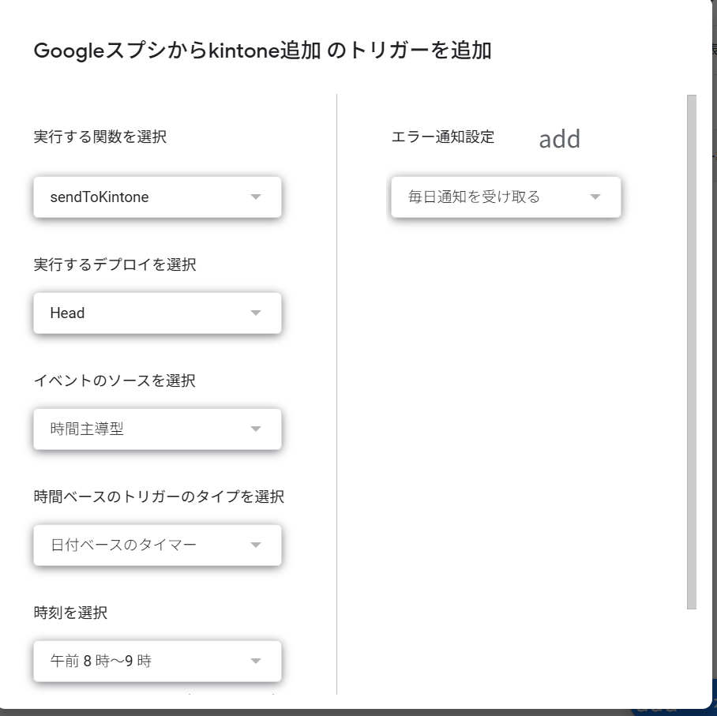The image size is (717, 716).
Task: Expand the 日付ベースのタイマー trigger type combo box
Action: point(157,545)
